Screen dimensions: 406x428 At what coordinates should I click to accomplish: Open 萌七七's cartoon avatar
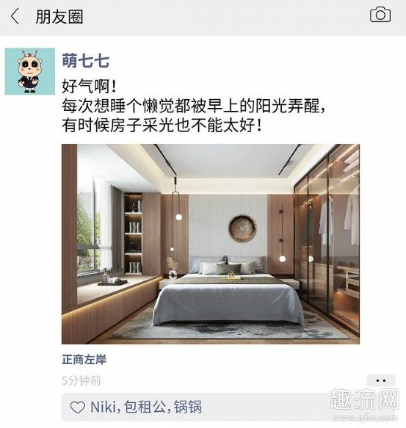(x=30, y=71)
